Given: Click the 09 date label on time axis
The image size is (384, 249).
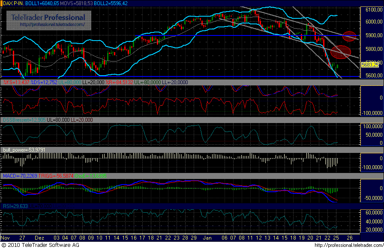Looking at the screenshot, I should coord(91,238).
